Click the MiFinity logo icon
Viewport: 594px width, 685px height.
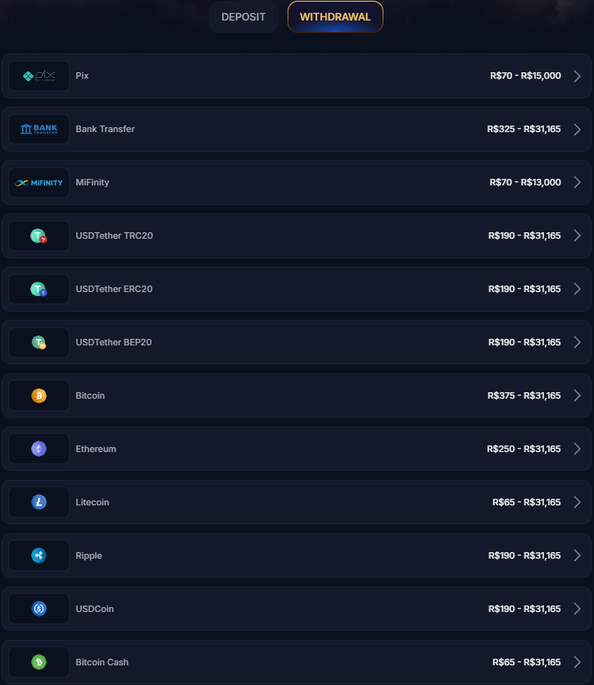[39, 183]
